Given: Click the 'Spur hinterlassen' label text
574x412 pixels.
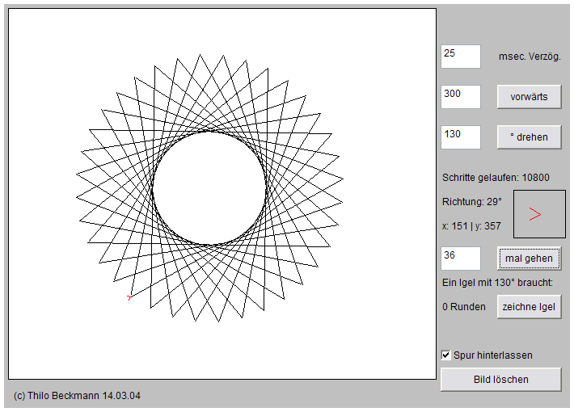Looking at the screenshot, I should coord(492,355).
